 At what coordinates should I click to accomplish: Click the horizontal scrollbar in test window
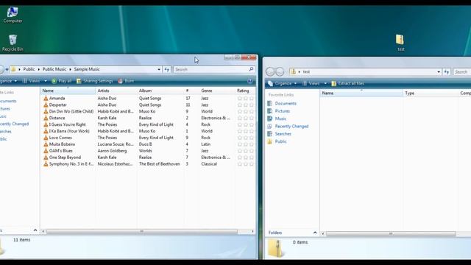click(391, 234)
